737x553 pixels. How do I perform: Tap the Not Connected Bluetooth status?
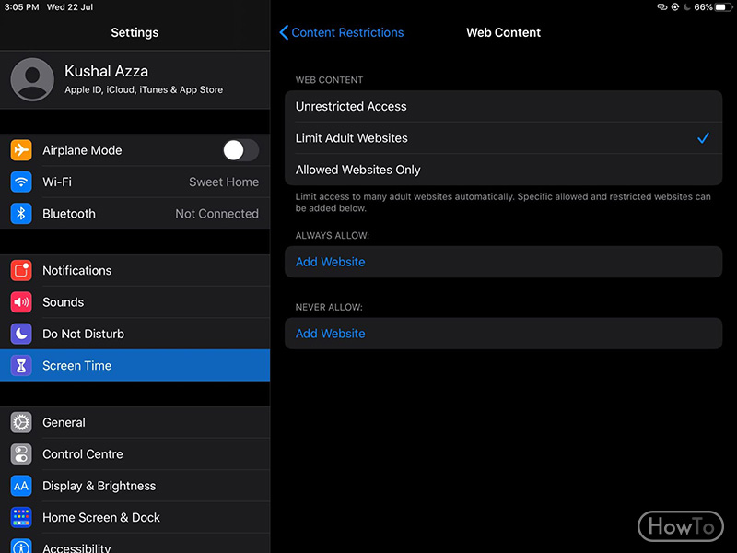(x=216, y=214)
